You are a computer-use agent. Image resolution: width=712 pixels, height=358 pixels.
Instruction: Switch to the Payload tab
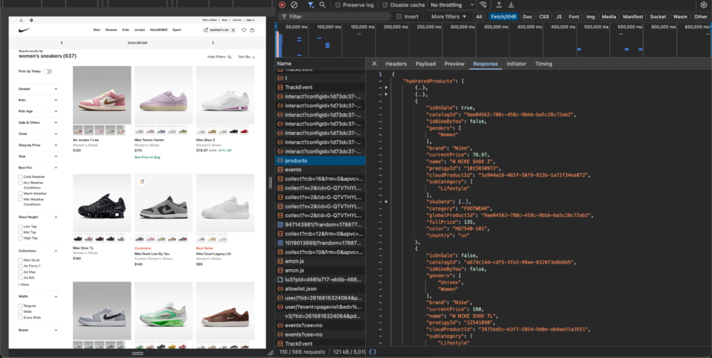[x=426, y=64]
